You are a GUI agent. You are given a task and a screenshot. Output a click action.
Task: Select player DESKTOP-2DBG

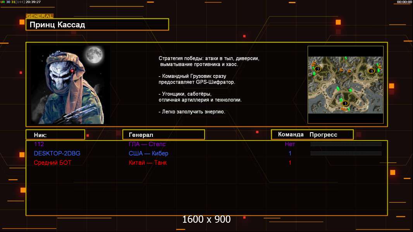[57, 153]
